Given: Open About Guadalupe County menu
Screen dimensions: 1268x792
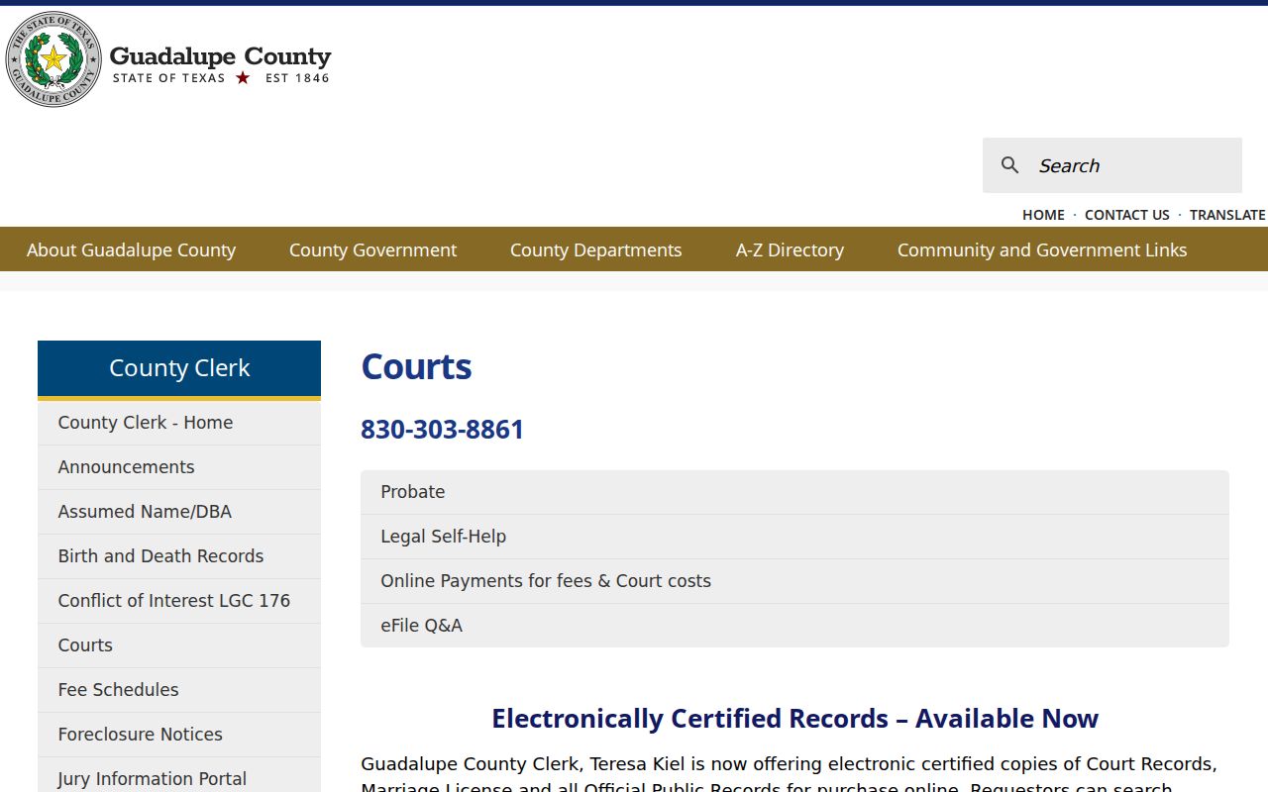Looking at the screenshot, I should click(x=132, y=249).
